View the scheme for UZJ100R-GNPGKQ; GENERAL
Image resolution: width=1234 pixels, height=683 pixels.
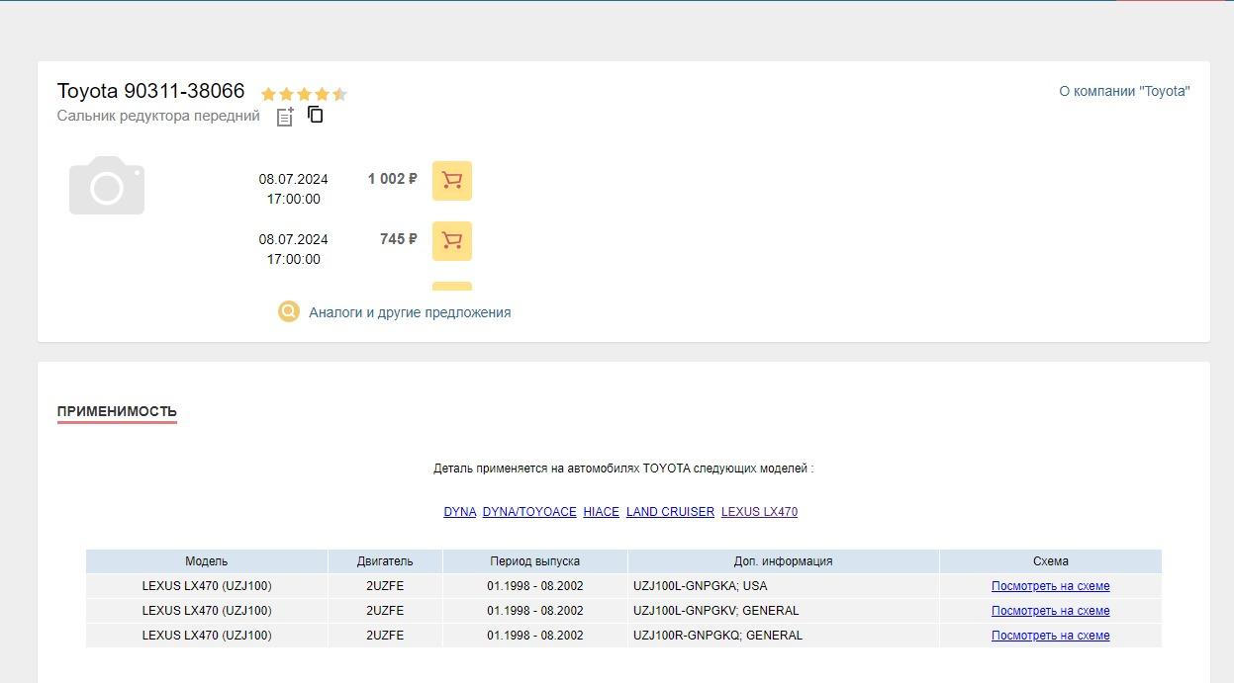1051,636
